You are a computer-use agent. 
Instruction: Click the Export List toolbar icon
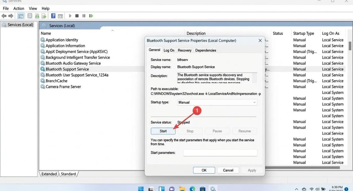pyautogui.click(x=44, y=16)
